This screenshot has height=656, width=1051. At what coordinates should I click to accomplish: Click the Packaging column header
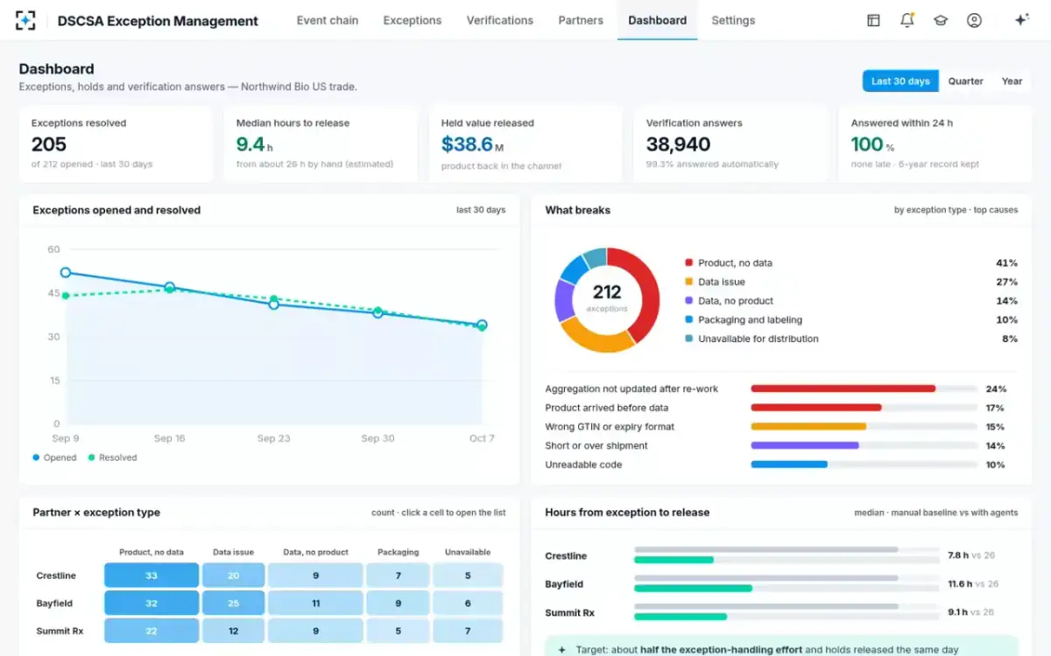[x=398, y=552]
